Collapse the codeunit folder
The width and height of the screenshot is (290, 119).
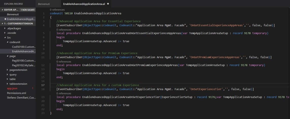(8, 42)
